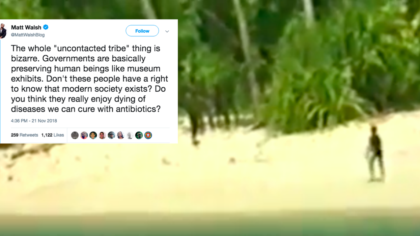Open the tweet options chevron dropdown

tap(167, 31)
